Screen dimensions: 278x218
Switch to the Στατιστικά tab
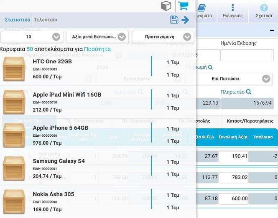[18, 20]
